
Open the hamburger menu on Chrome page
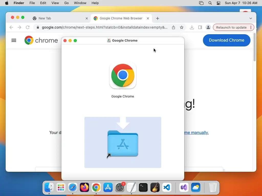[x=14, y=40]
